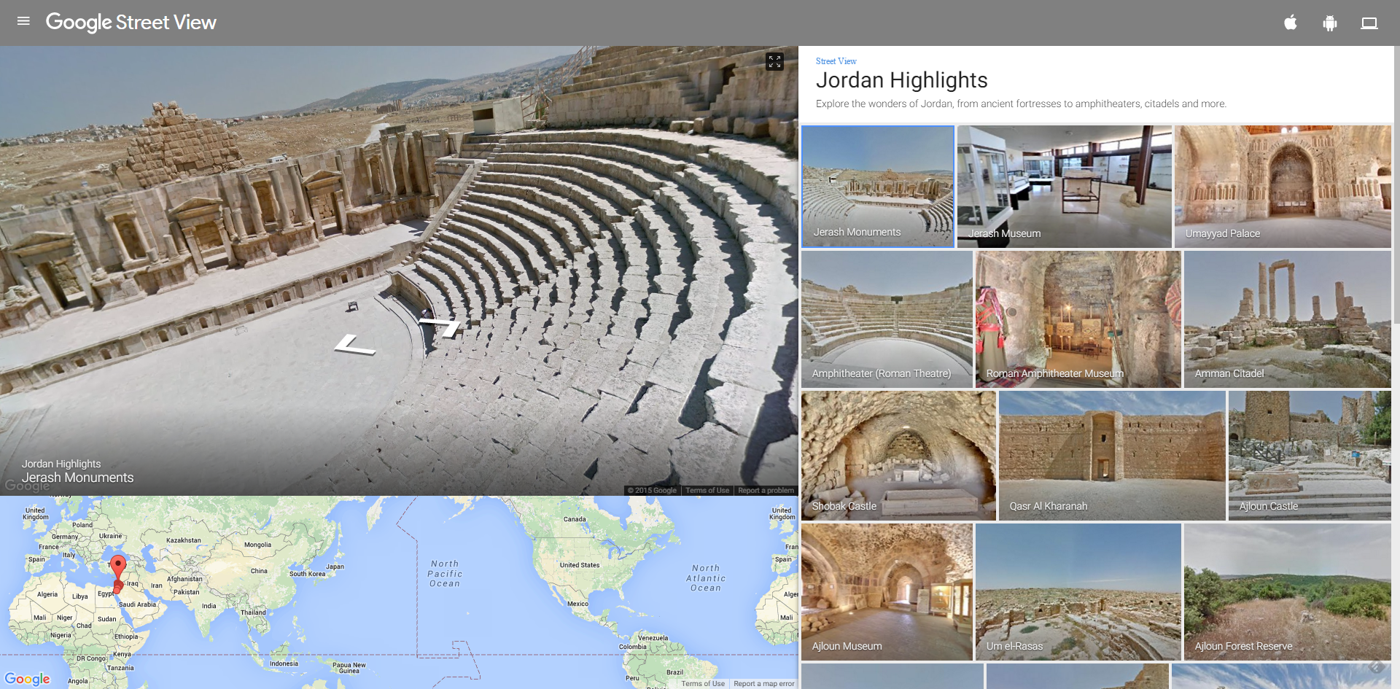The width and height of the screenshot is (1400, 689).
Task: Click the page vertical scrollbar
Action: click(1396, 182)
